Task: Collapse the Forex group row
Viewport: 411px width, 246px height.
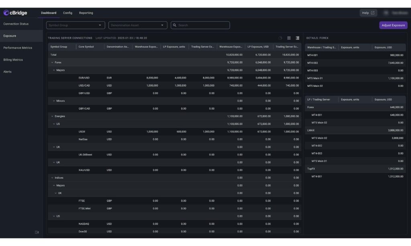Action: tap(52, 63)
